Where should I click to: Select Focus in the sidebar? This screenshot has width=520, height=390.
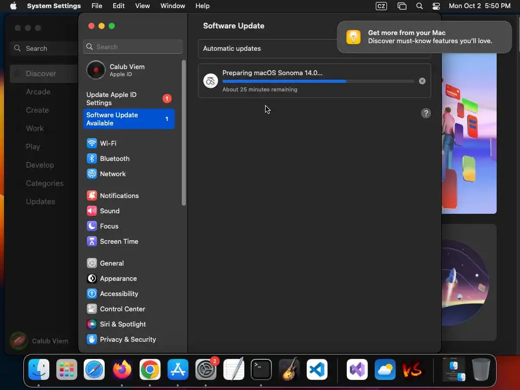(128, 226)
